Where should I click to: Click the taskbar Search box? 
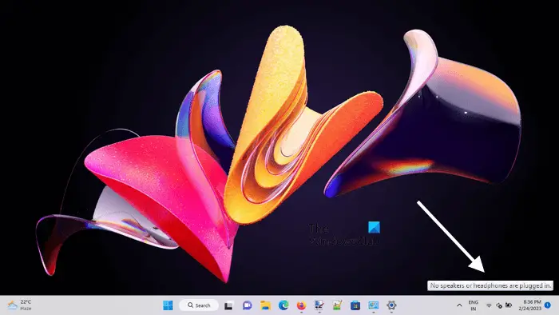pyautogui.click(x=199, y=305)
